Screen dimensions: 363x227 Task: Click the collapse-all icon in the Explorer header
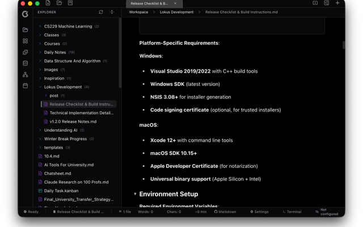112,12
